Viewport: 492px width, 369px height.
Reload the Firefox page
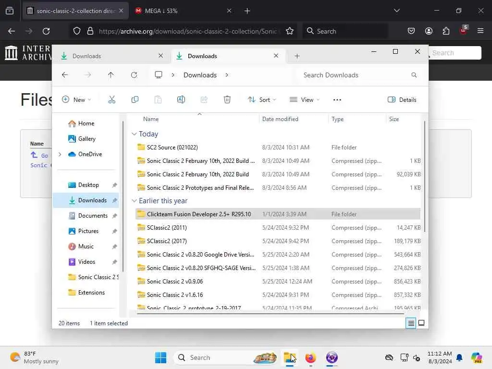click(x=46, y=31)
